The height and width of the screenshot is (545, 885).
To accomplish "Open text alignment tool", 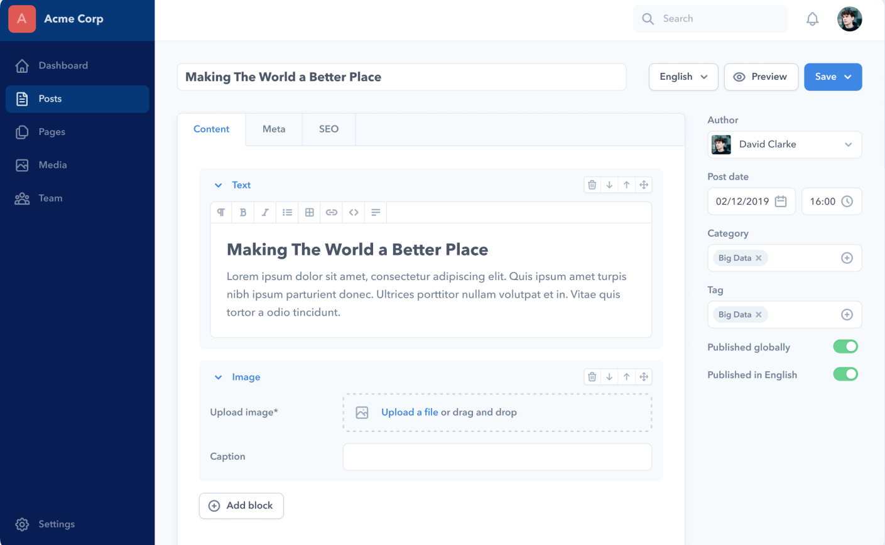I will pyautogui.click(x=376, y=212).
